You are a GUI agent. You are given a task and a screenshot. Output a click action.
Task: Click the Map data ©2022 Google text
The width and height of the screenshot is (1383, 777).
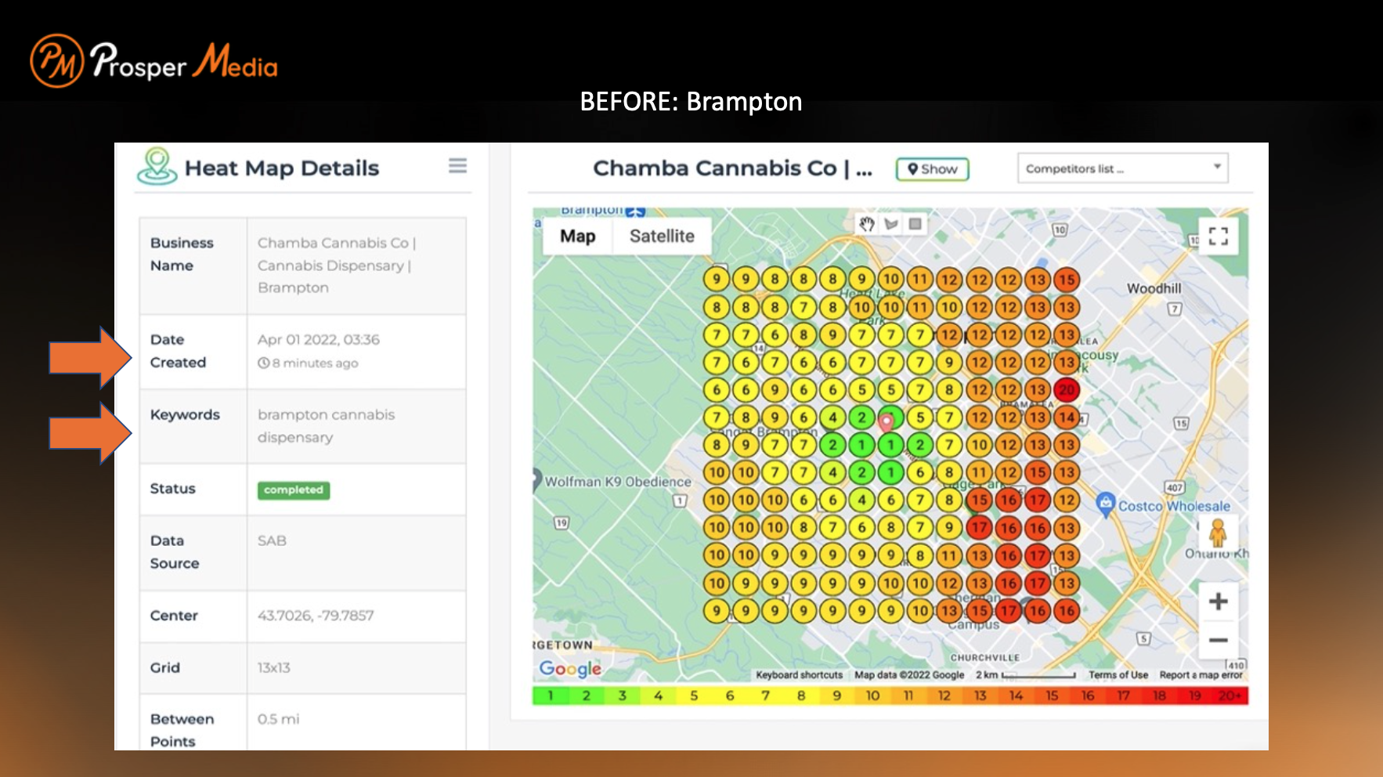[909, 675]
